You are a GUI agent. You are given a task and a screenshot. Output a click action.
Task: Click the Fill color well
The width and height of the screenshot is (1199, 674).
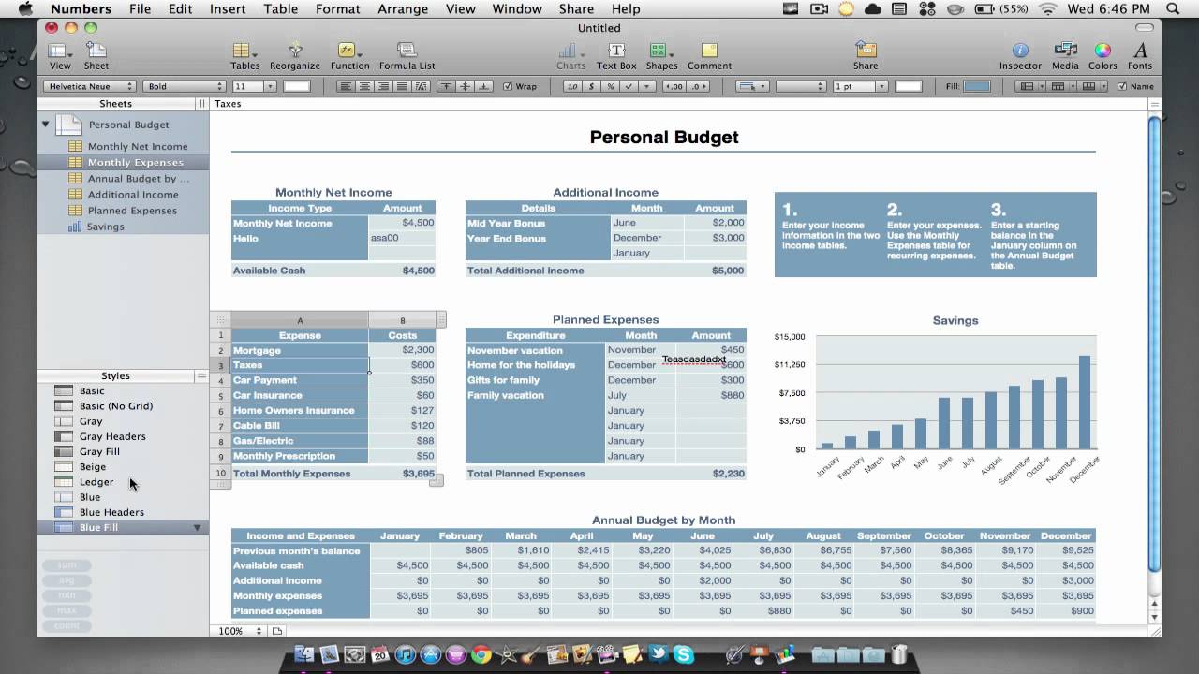(x=977, y=86)
